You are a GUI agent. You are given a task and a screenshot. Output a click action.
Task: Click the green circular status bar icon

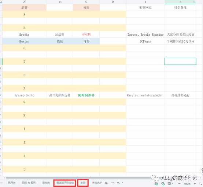163,184
